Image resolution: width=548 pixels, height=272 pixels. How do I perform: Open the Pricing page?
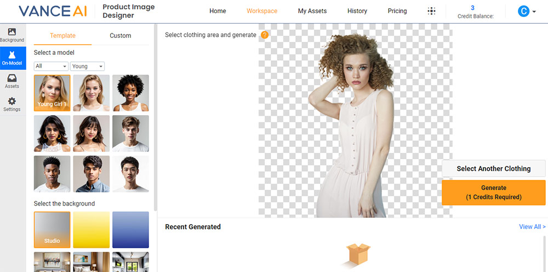[x=397, y=11]
